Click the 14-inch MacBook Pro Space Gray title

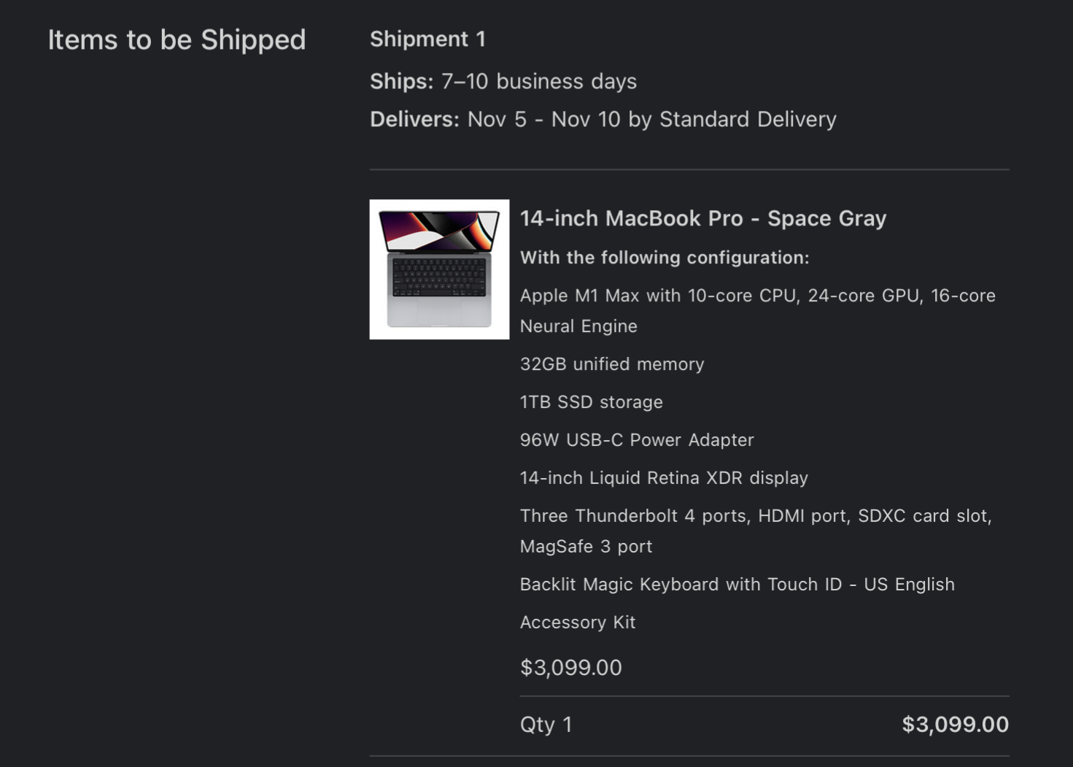tap(702, 218)
